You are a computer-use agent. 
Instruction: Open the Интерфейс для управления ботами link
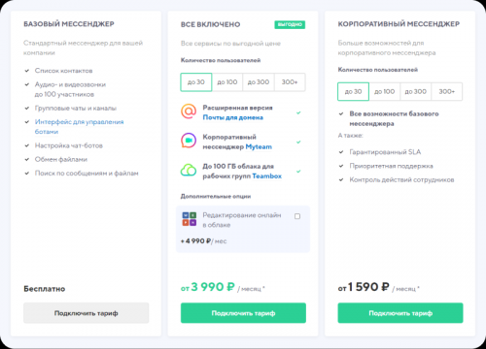tap(79, 127)
